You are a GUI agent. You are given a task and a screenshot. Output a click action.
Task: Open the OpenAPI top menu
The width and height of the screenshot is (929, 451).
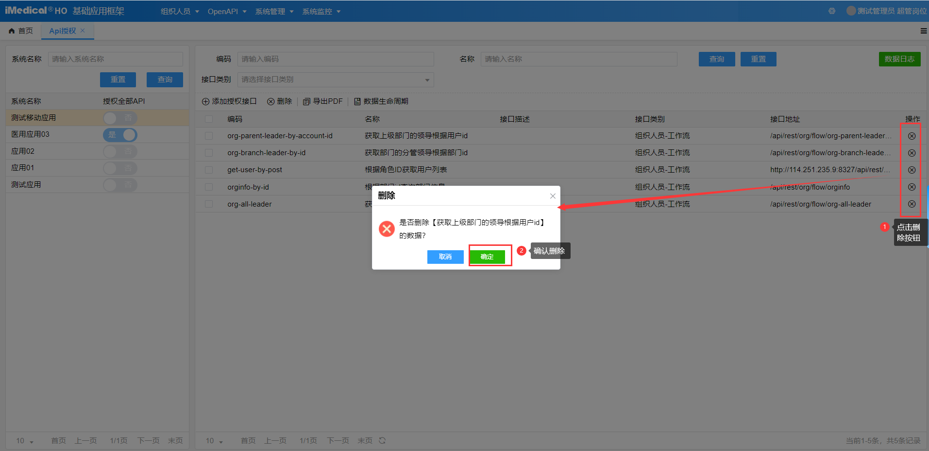coord(227,11)
